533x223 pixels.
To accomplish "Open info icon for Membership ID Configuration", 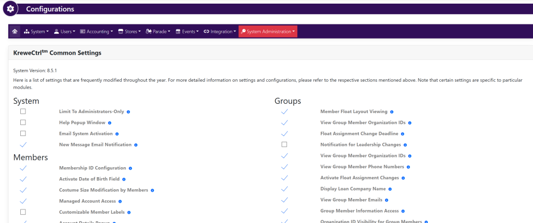I will point(130,168).
